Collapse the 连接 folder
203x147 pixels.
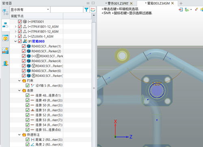coord(19,90)
